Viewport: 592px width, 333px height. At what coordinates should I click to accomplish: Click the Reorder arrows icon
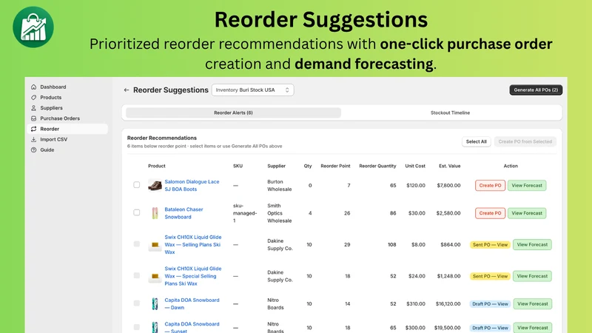33,129
